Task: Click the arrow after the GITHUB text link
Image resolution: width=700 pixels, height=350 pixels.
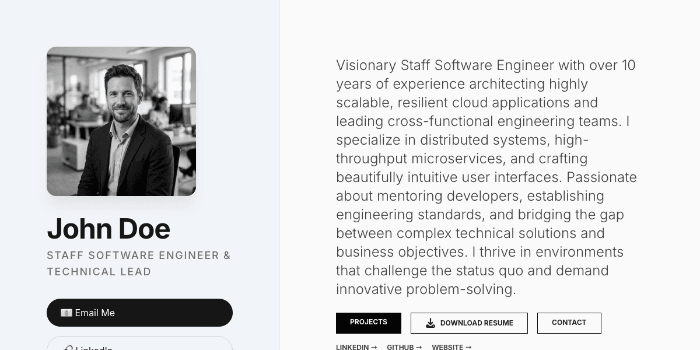Action: [419, 347]
